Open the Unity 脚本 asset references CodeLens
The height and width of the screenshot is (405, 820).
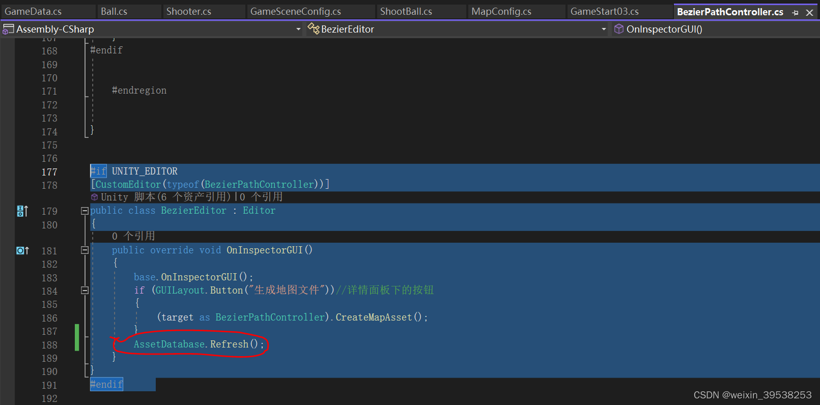(166, 197)
